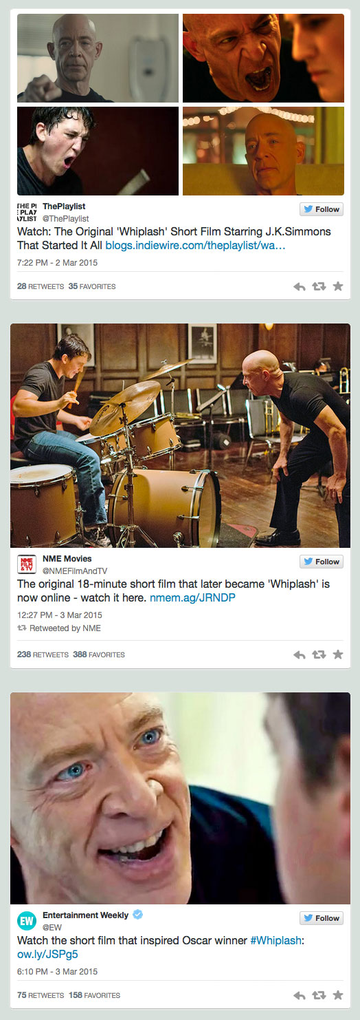Image resolution: width=360 pixels, height=1020 pixels.
Task: Open the blogs.indiewire.com link
Action: coord(195,245)
